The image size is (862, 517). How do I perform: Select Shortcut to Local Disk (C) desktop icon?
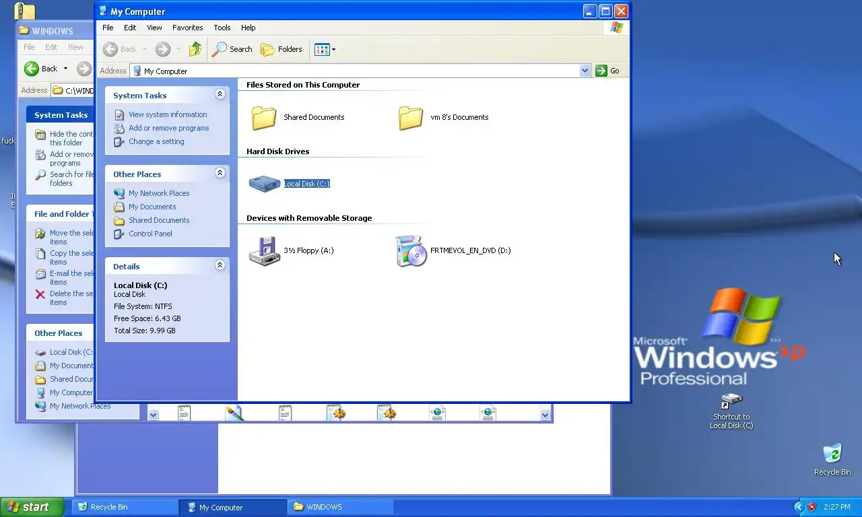coord(731,411)
